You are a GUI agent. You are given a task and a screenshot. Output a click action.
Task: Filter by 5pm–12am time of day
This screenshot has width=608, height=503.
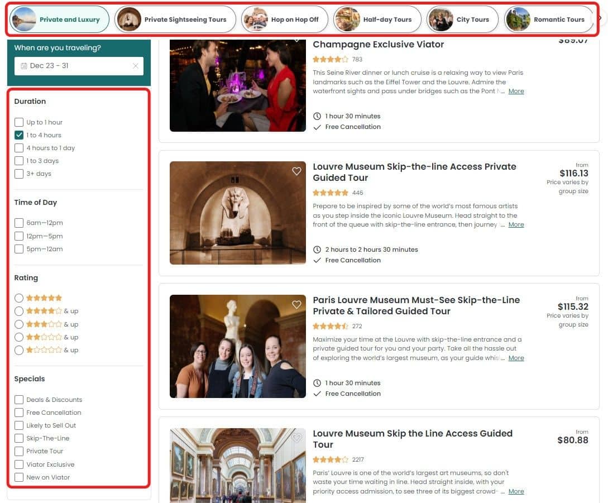click(x=18, y=248)
